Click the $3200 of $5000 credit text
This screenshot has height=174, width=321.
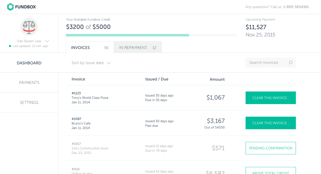click(x=88, y=27)
